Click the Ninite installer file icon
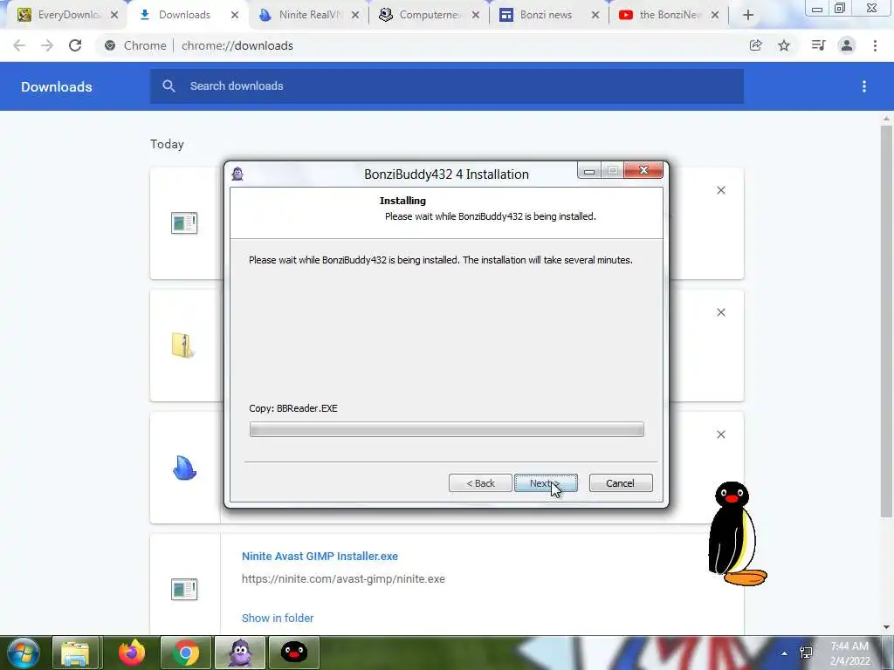894x670 pixels. coord(184,589)
